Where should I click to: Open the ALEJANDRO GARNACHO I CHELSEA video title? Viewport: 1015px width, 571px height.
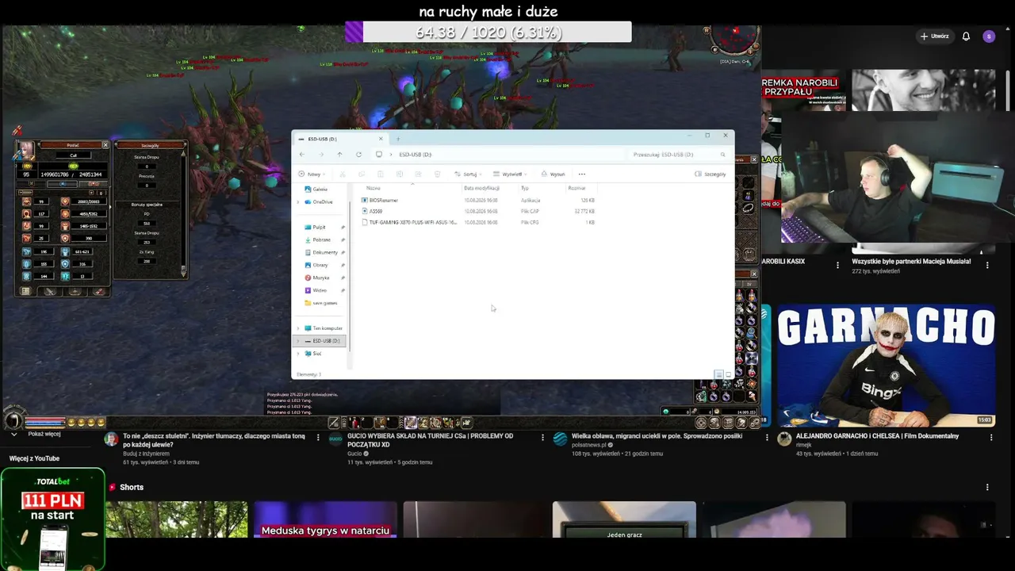(877, 436)
